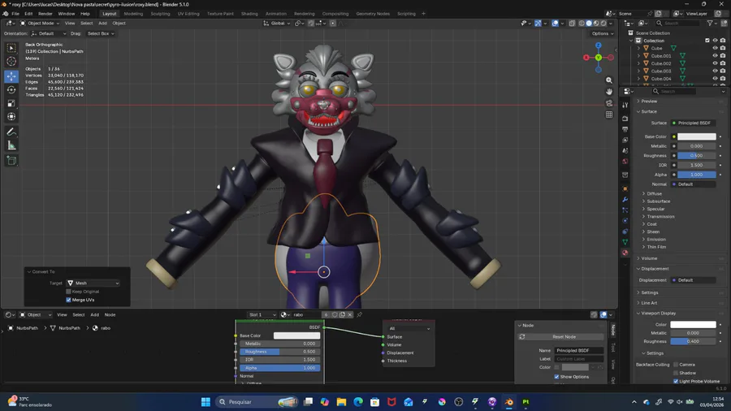Pin the node editor material
The image size is (731, 411).
(360, 314)
